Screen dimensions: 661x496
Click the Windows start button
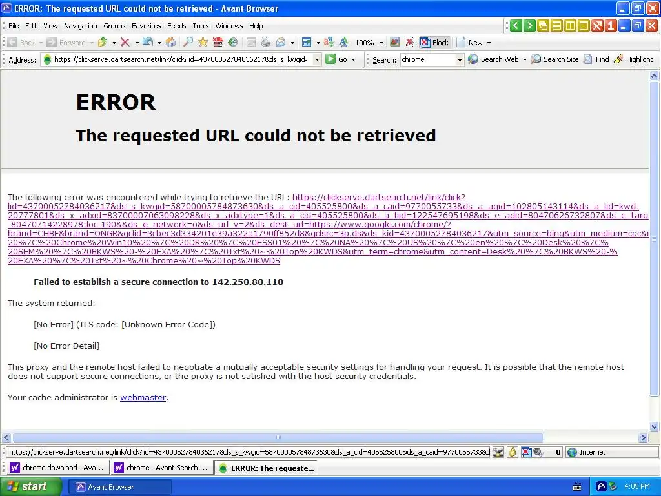(x=30, y=487)
